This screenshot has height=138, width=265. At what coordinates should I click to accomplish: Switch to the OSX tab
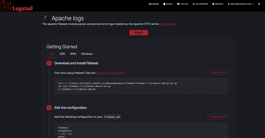point(52,54)
